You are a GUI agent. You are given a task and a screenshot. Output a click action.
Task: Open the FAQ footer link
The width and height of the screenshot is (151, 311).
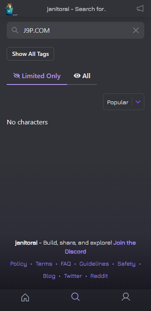coord(66,264)
